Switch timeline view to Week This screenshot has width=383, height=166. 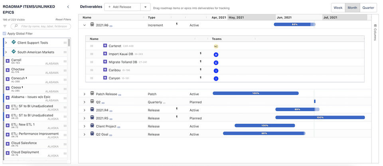pyautogui.click(x=338, y=8)
